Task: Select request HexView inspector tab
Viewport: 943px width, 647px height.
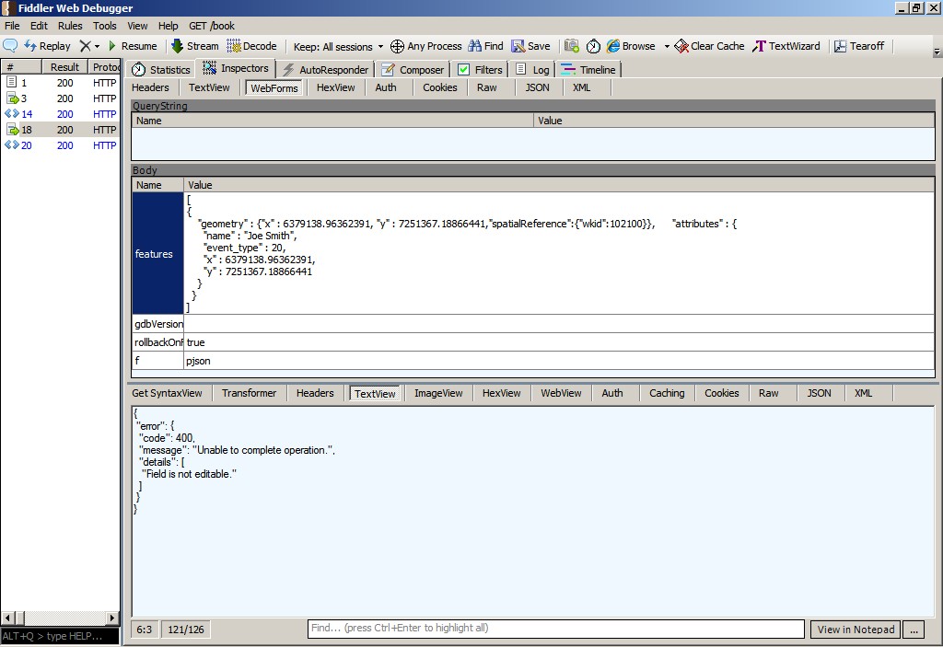Action: click(x=335, y=87)
